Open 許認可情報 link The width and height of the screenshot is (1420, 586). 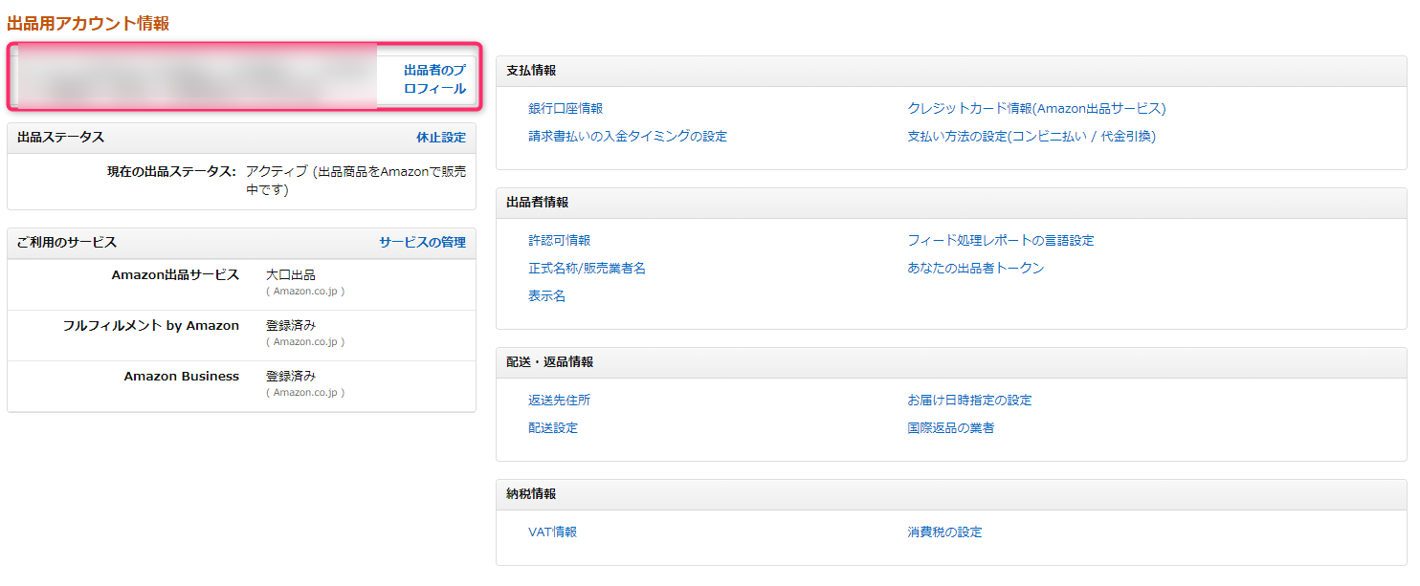pyautogui.click(x=560, y=241)
